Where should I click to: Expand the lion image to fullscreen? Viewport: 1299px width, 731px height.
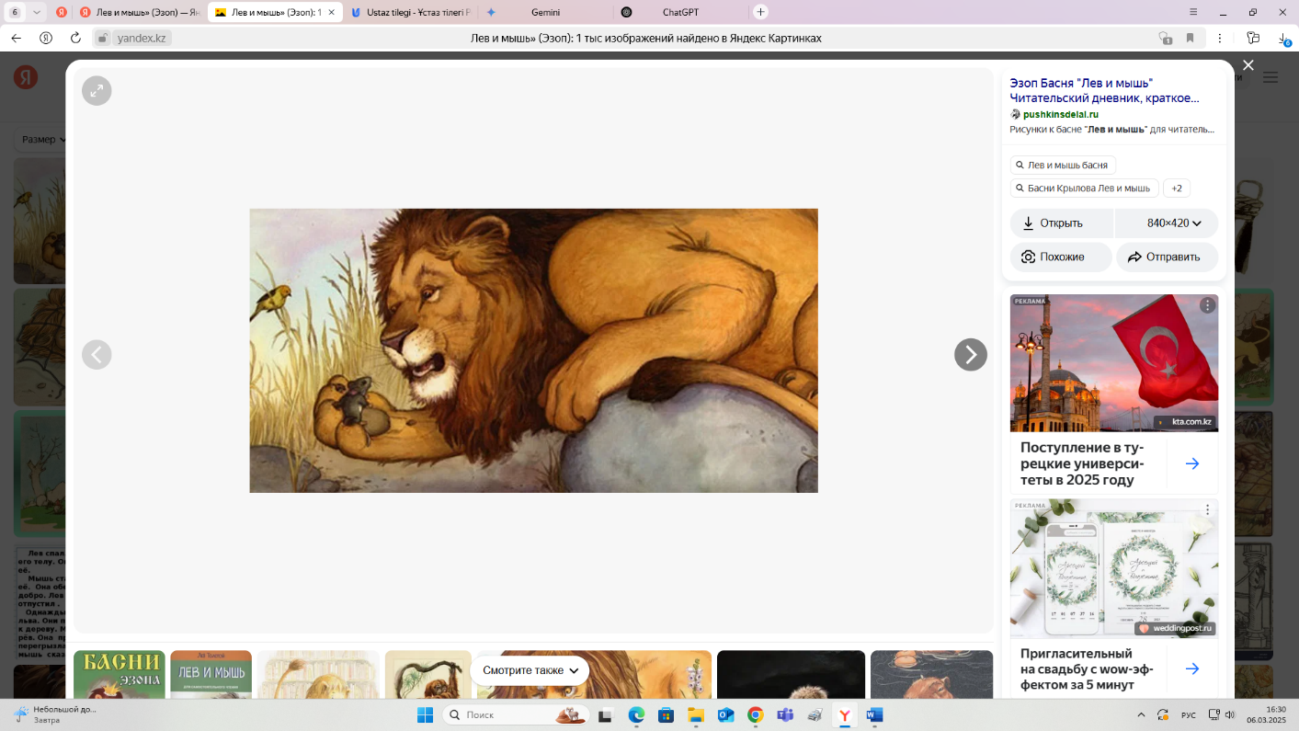[97, 90]
